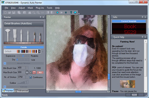
Task: Select the fan brush
Action: click(8, 35)
